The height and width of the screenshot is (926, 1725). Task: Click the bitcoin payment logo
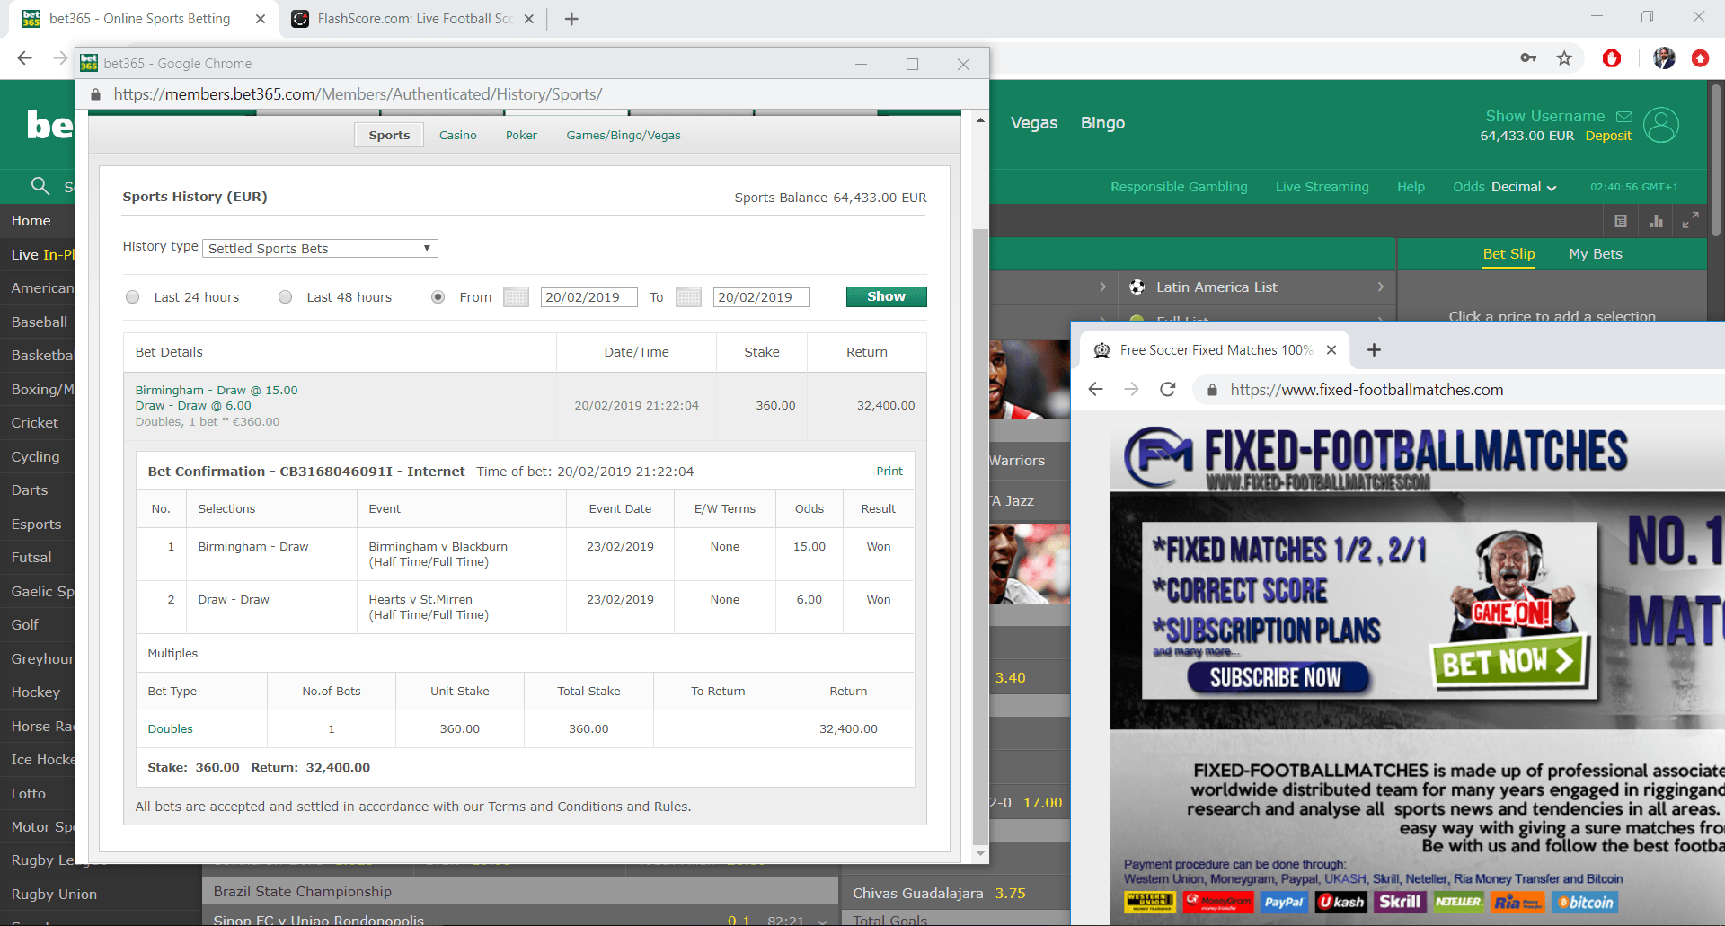point(1586,902)
